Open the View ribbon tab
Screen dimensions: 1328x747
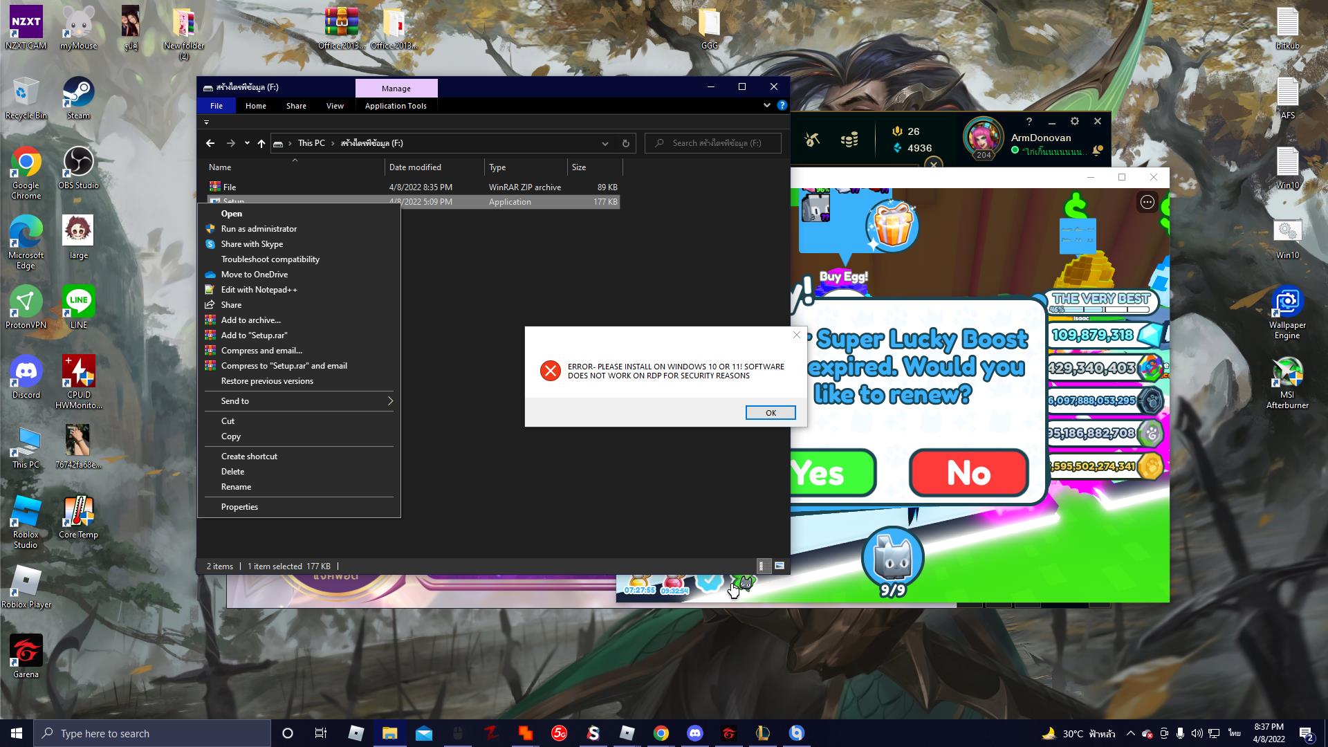335,106
